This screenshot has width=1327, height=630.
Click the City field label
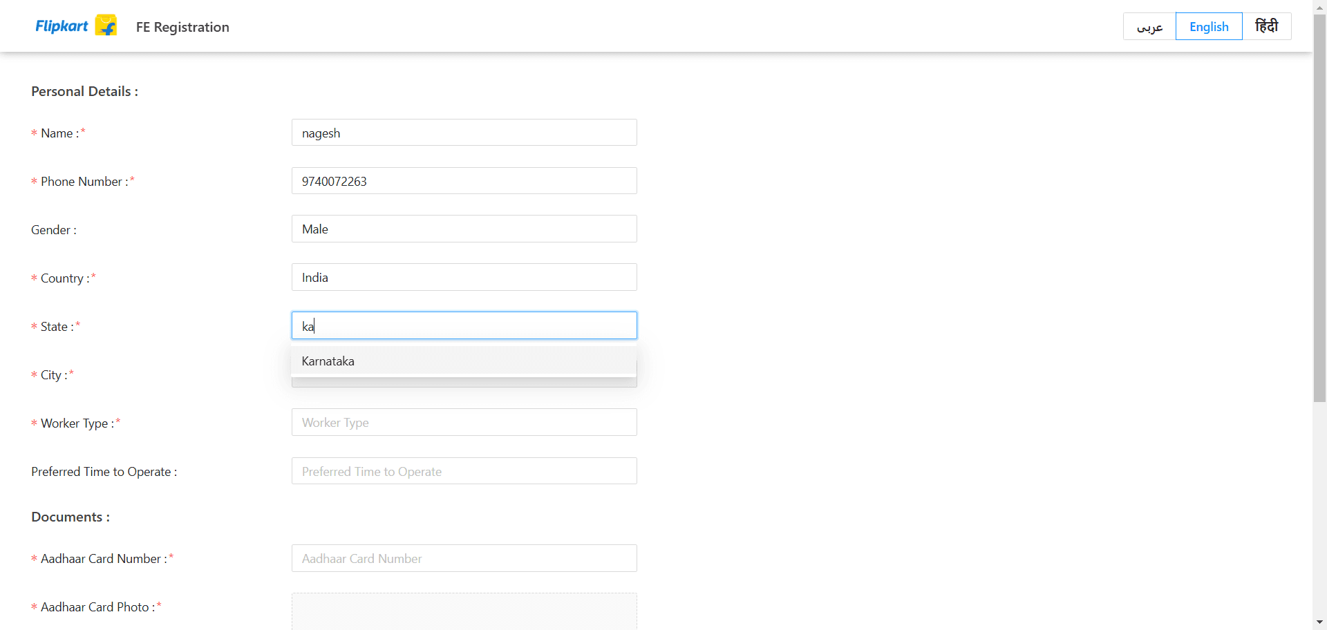[53, 374]
